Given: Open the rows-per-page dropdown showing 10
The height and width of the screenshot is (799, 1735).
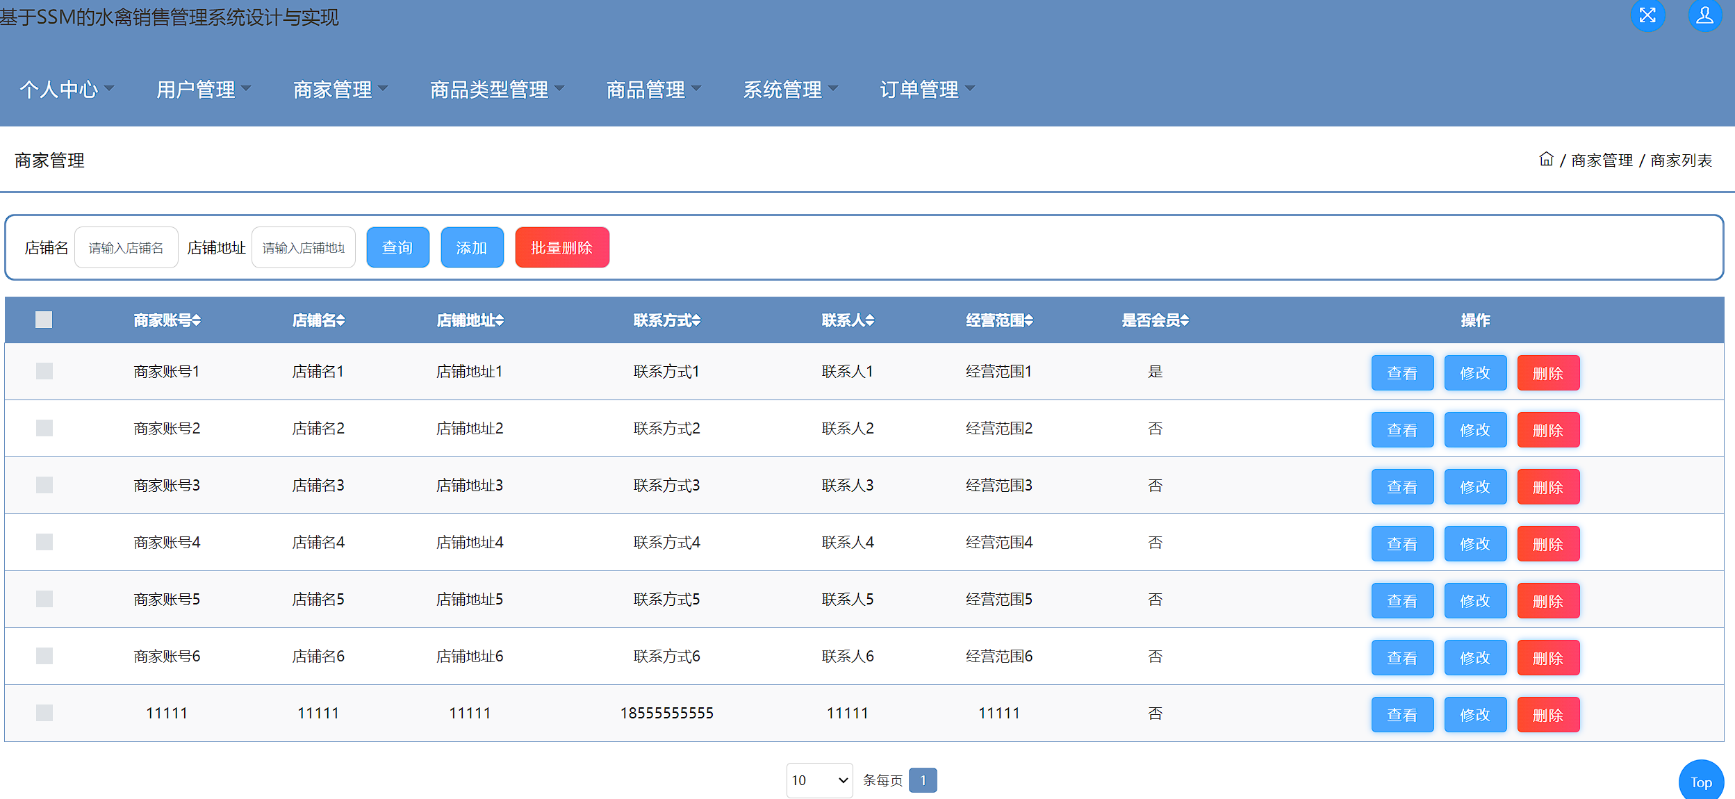Looking at the screenshot, I should pyautogui.click(x=820, y=781).
